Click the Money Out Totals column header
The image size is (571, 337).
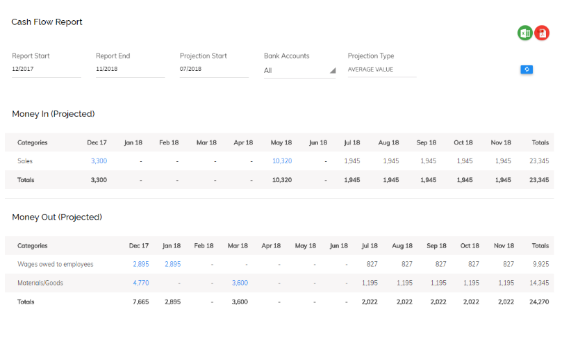540,245
